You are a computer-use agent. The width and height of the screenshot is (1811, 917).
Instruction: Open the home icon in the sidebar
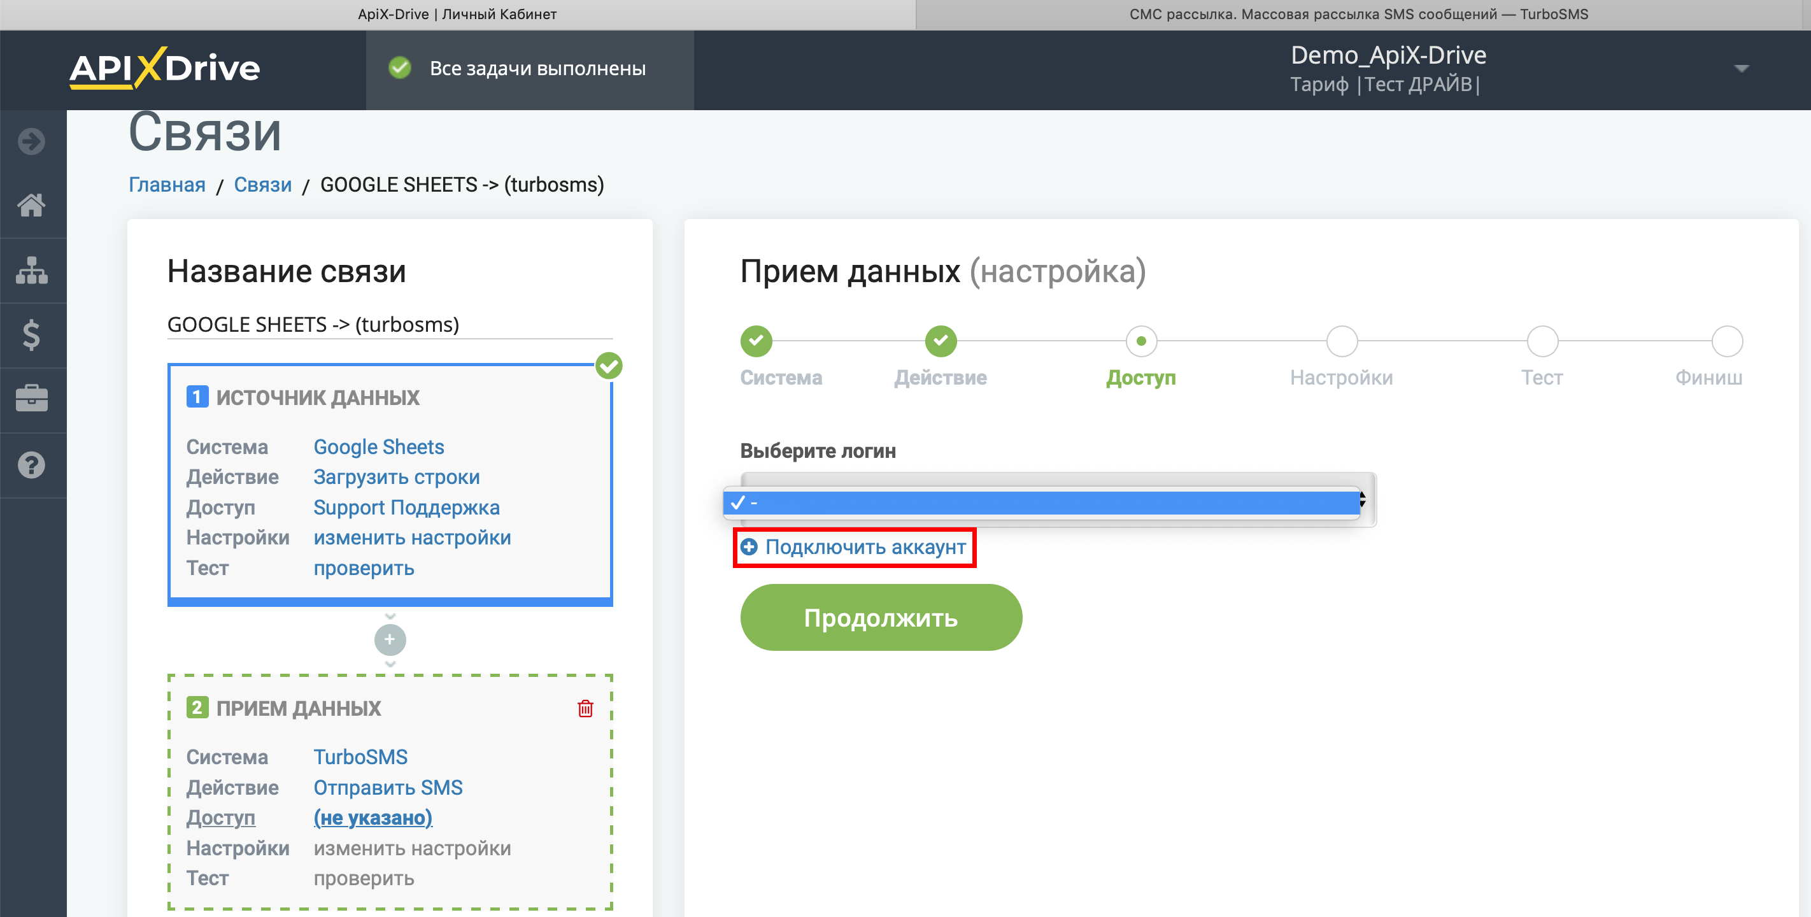pos(32,205)
